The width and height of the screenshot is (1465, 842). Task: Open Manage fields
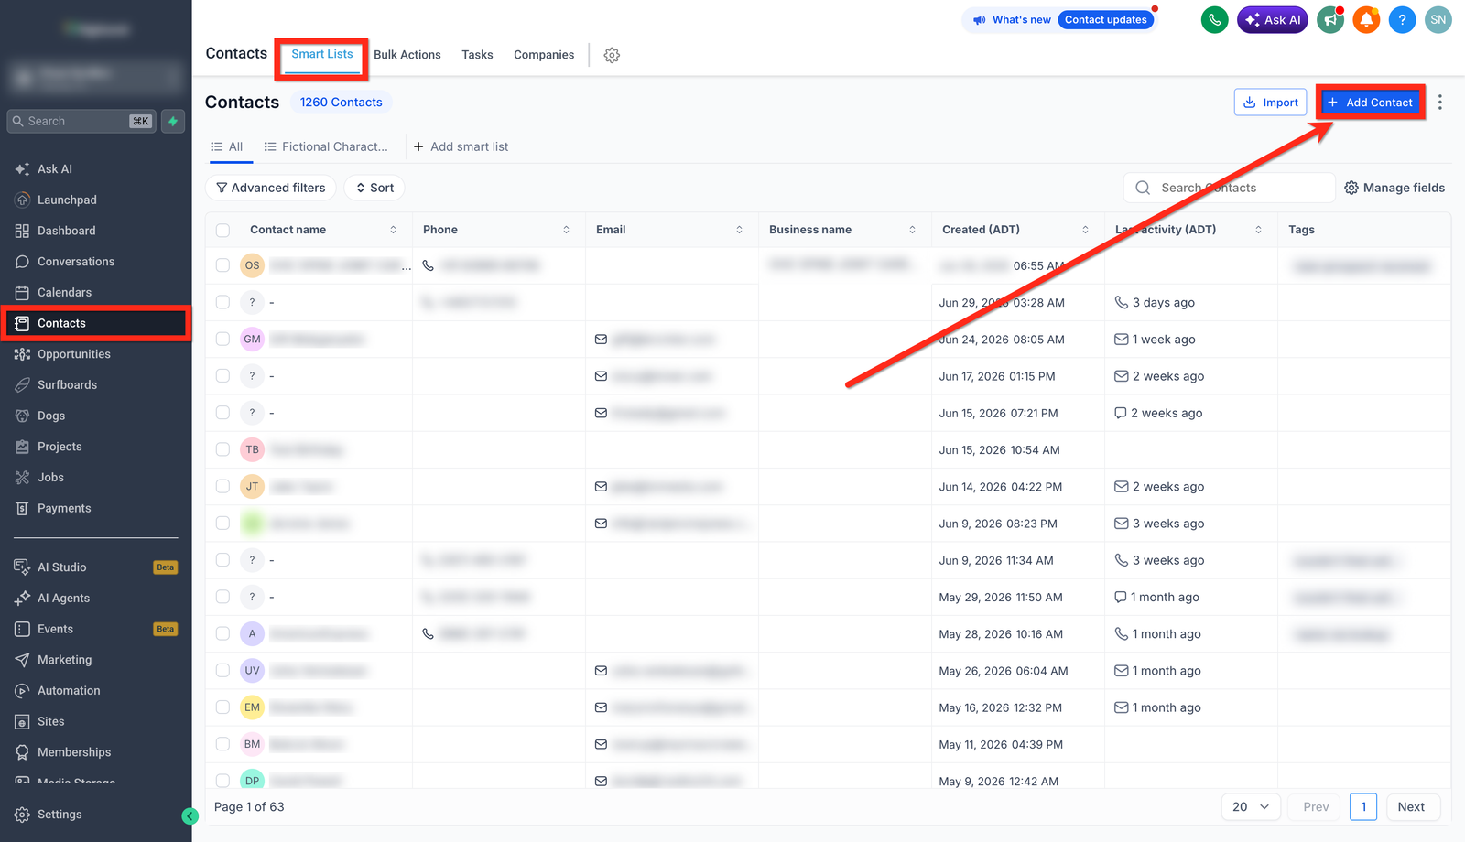1394,188
